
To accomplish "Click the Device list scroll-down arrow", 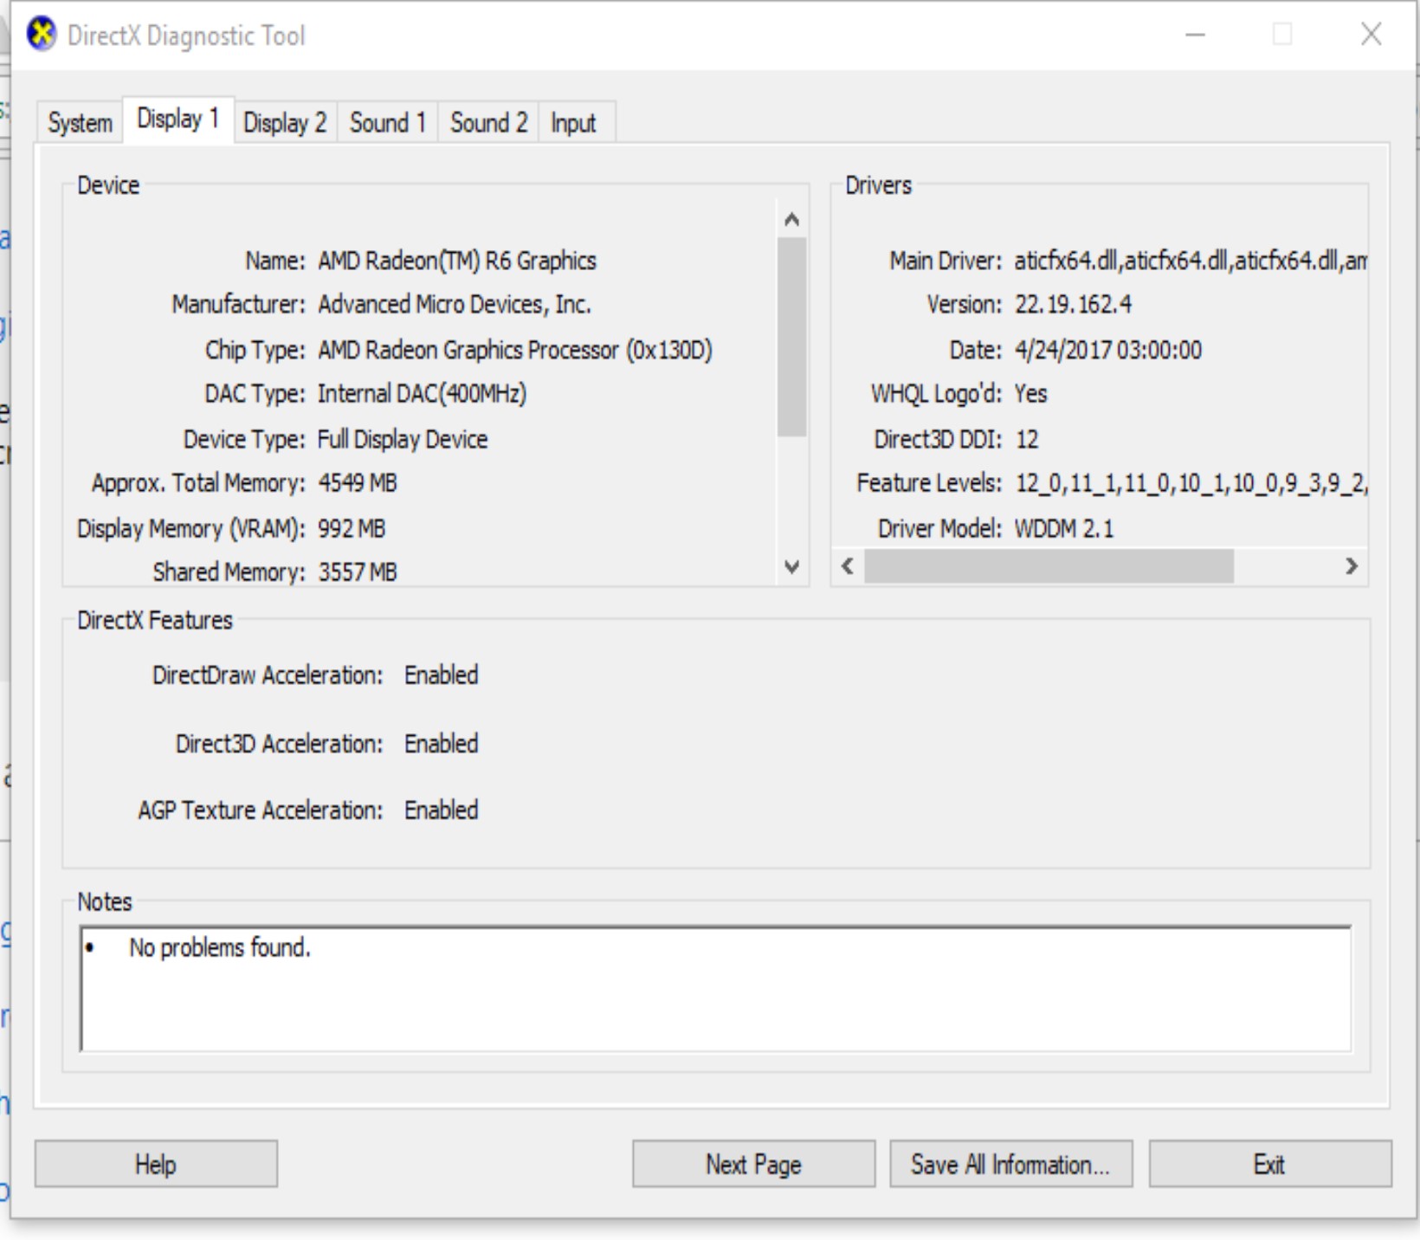I will [791, 567].
